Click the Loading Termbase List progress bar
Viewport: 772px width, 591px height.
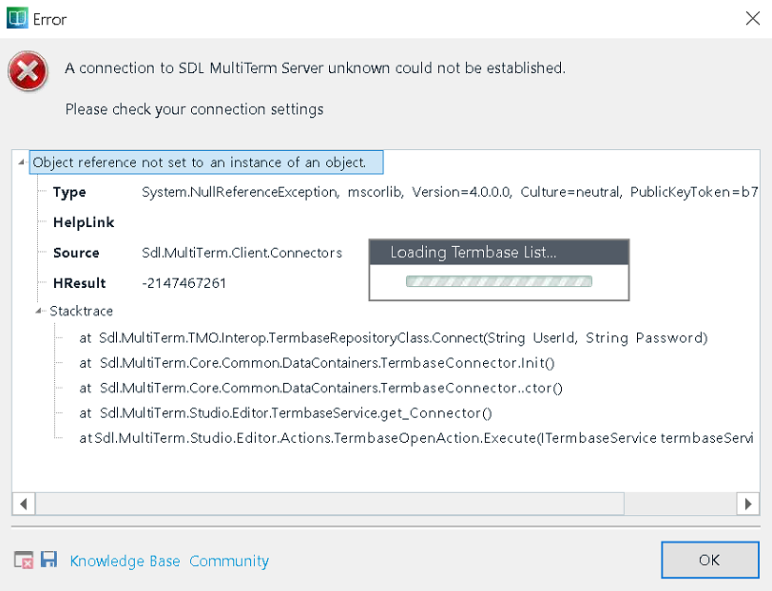(499, 281)
